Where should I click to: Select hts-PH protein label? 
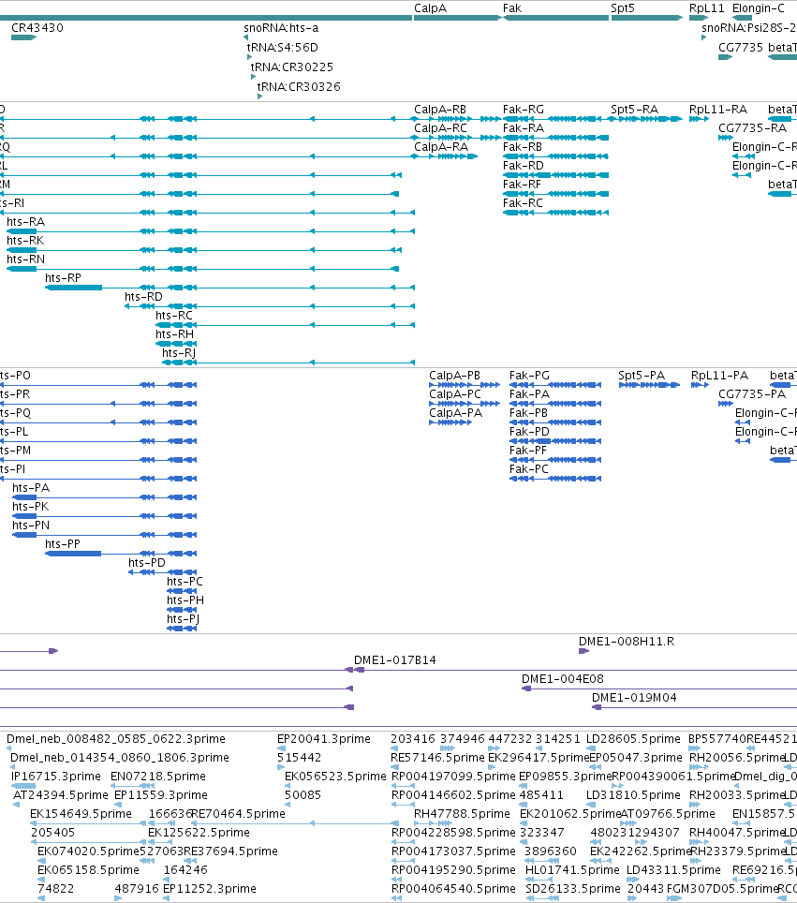point(185,600)
